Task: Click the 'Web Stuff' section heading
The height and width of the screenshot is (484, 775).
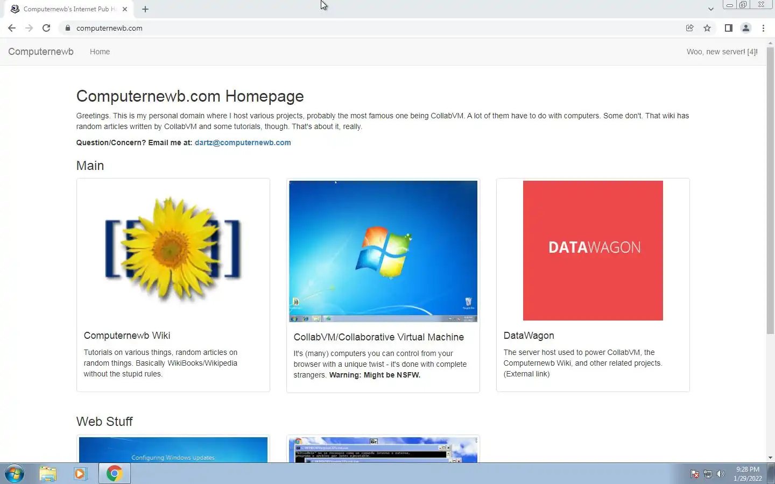Action: [x=104, y=422]
